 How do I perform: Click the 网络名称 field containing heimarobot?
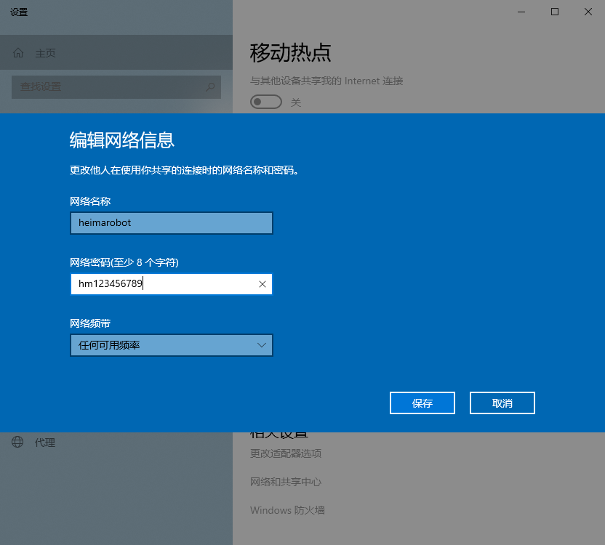tap(171, 223)
